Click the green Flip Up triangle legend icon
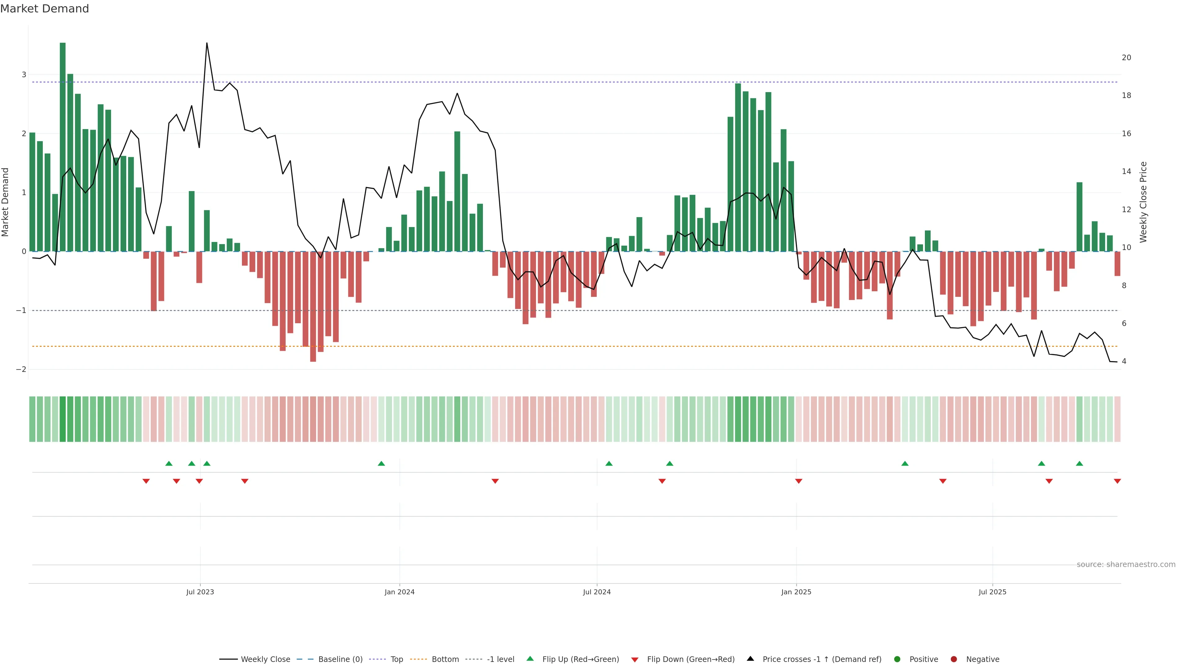Screen dimensions: 1191x670 click(530, 659)
